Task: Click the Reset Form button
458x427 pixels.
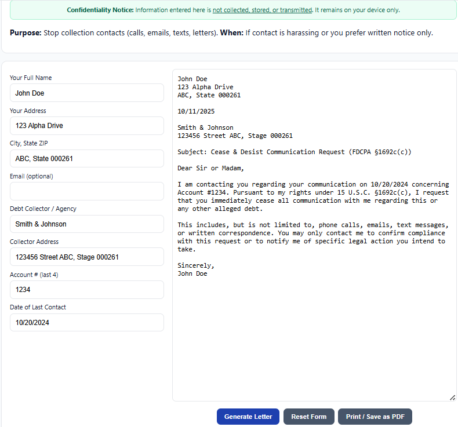Action: point(308,417)
